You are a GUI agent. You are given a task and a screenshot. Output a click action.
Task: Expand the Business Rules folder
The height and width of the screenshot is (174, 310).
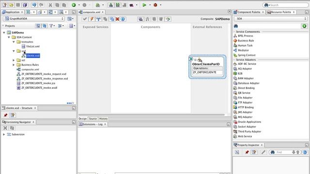click(x=14, y=65)
